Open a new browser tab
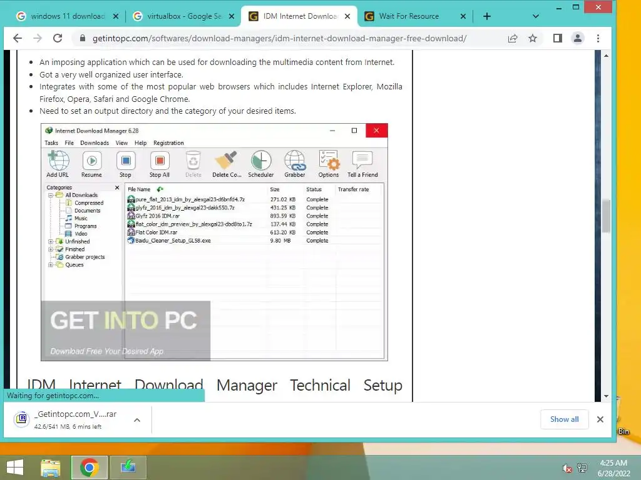The image size is (641, 480). [487, 16]
